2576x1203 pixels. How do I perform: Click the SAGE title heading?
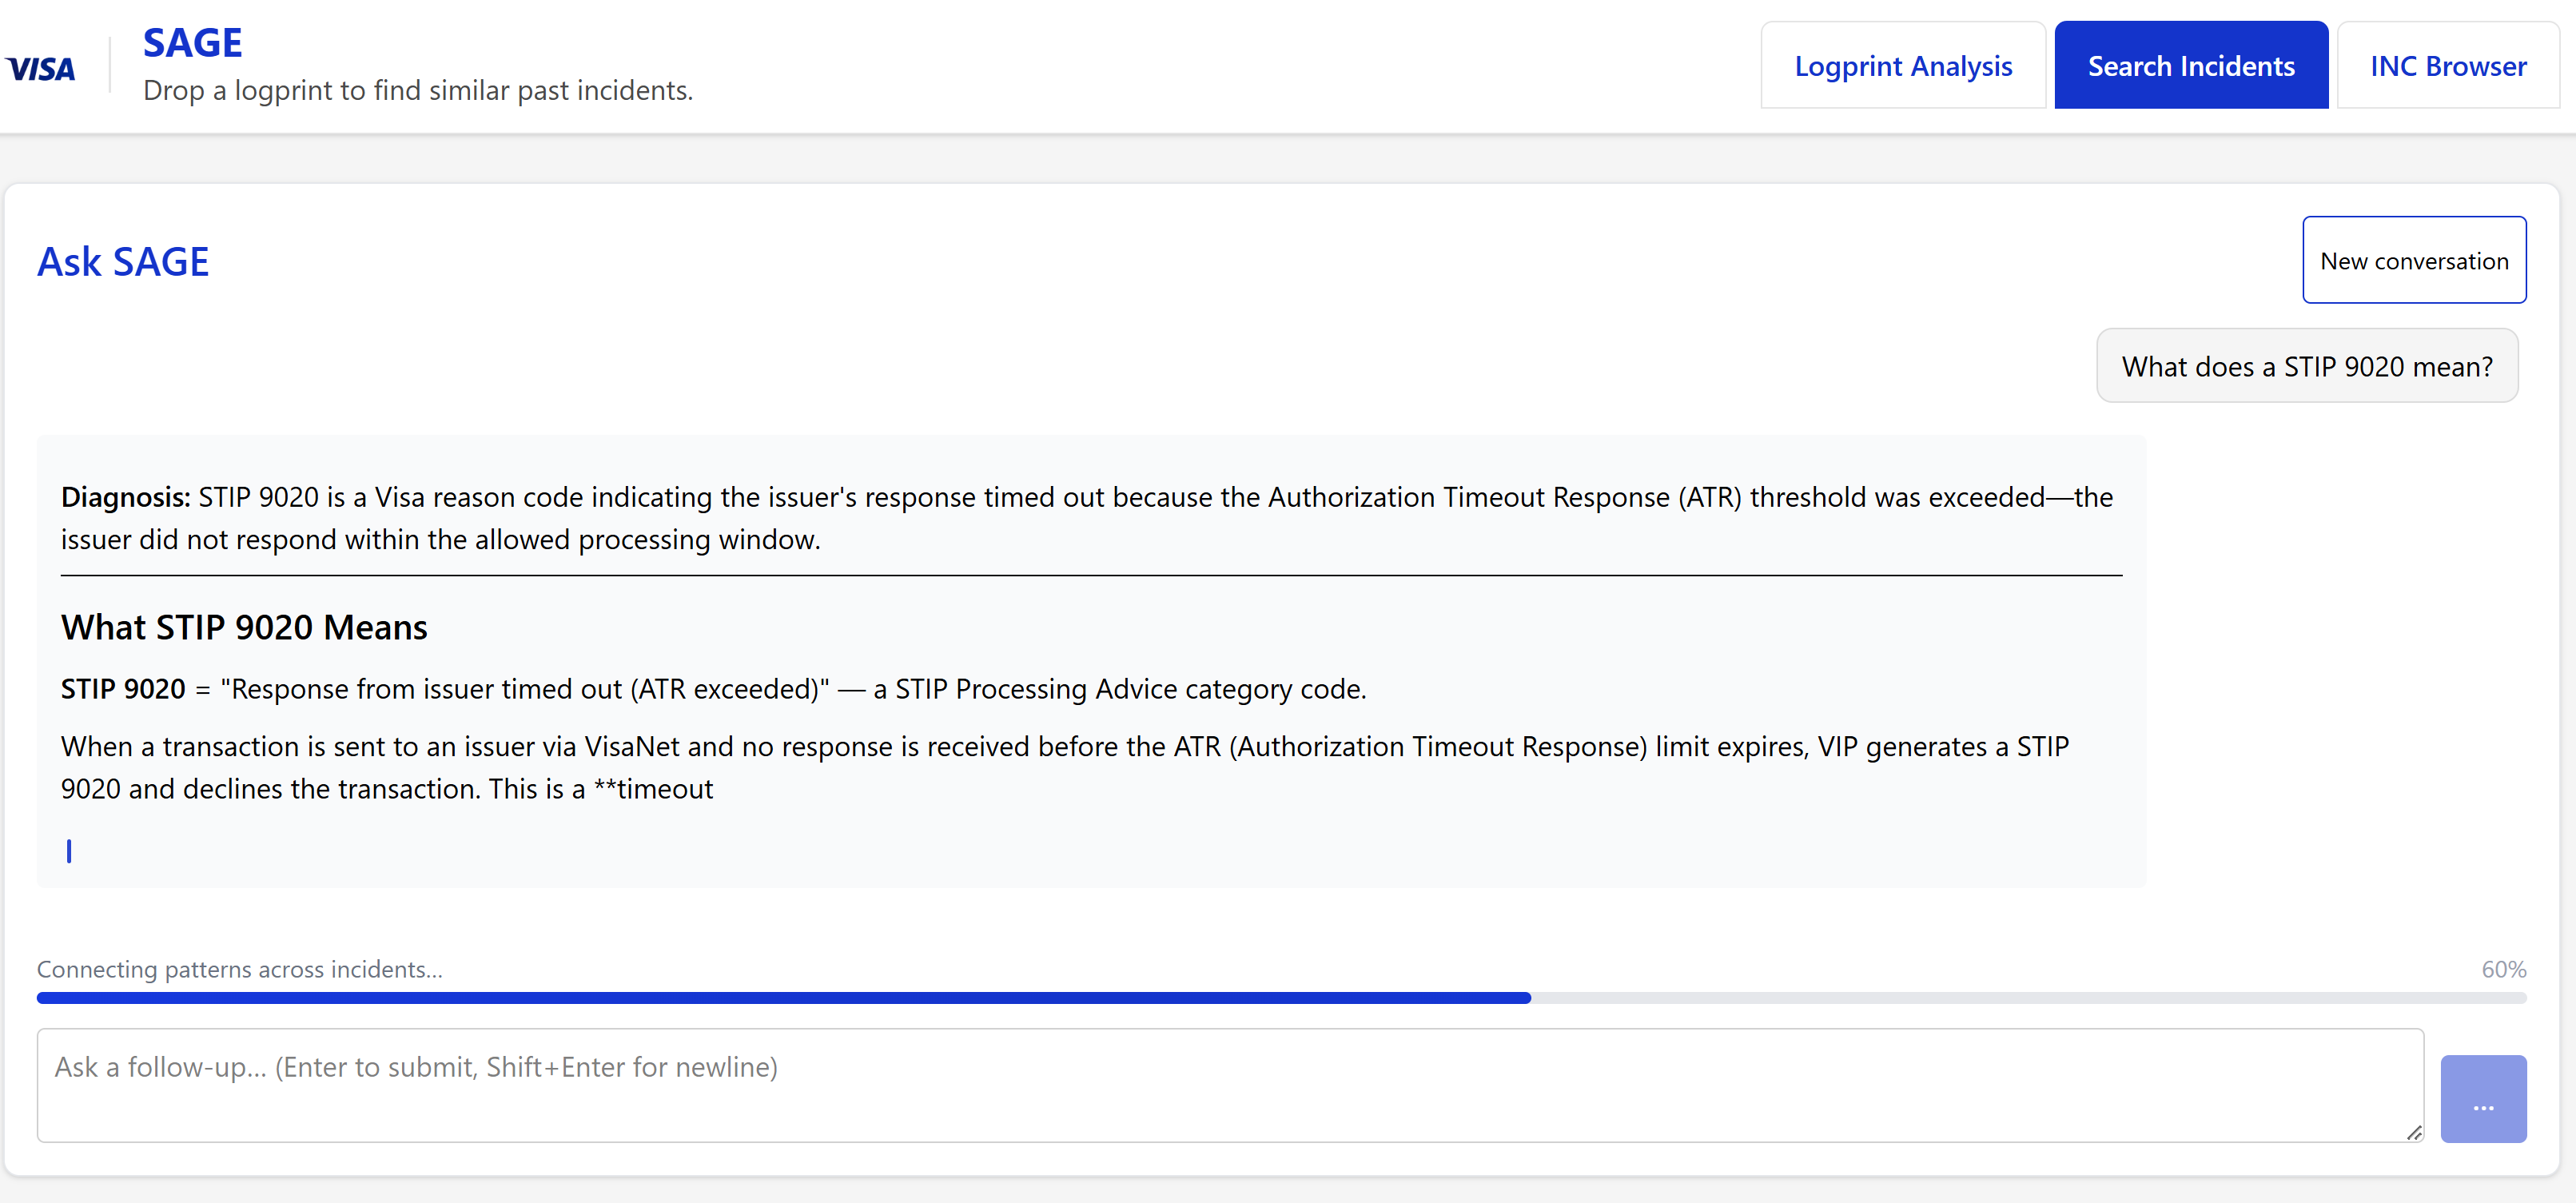[x=193, y=43]
